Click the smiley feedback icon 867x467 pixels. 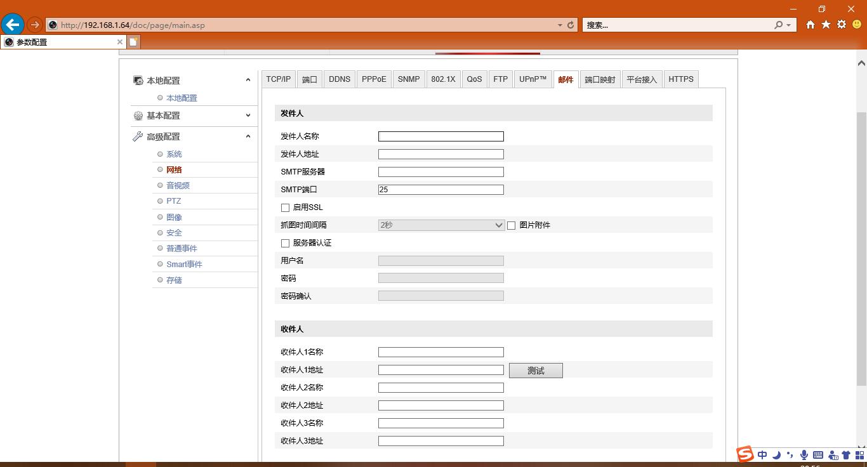857,25
